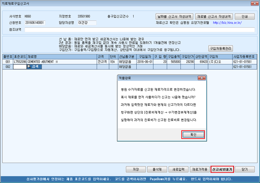Open 재료별 신고서 작성내역
260x183 pixels.
(213, 16)
